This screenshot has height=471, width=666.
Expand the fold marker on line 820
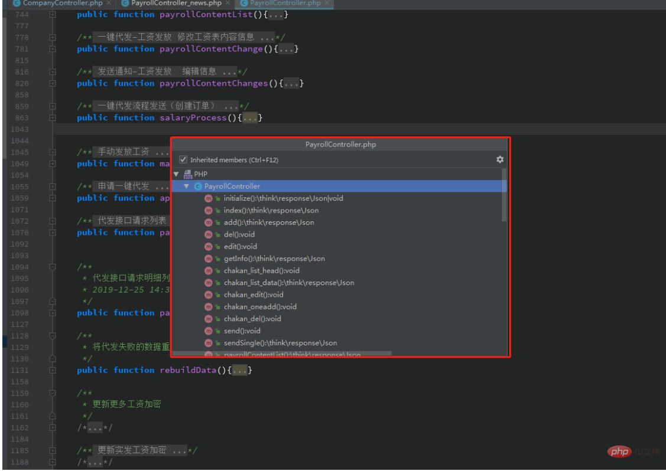pyautogui.click(x=52, y=83)
